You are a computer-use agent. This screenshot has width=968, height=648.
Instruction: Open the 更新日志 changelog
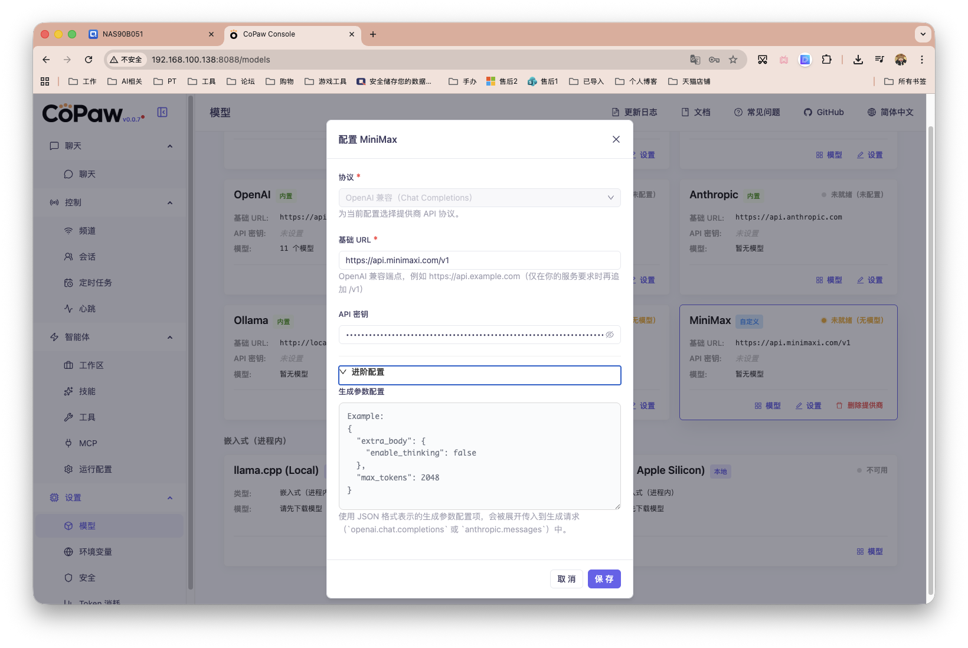tap(635, 112)
